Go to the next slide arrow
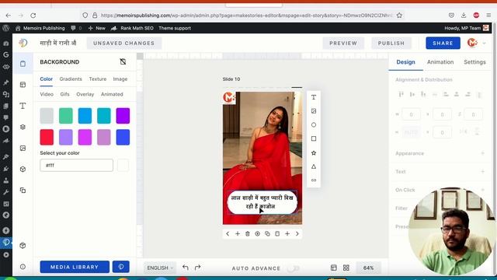Viewport: 497px width, 280px height. [x=297, y=233]
